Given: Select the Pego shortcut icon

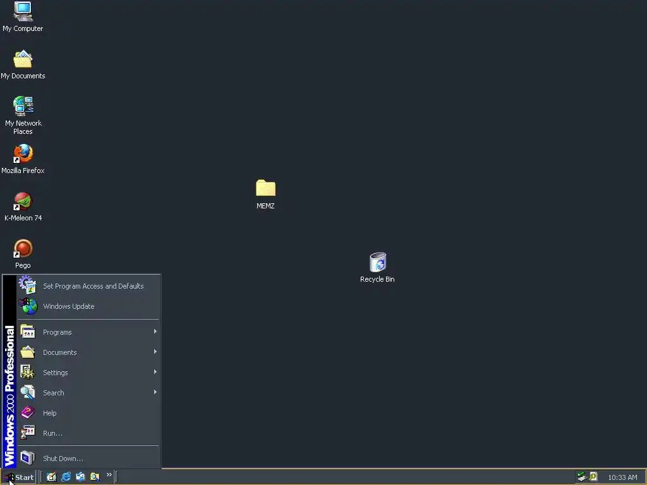Looking at the screenshot, I should 23,254.
